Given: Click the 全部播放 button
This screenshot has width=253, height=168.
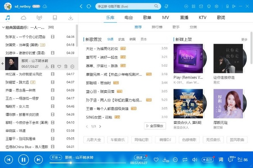Looking at the screenshot, I should 155,126.
